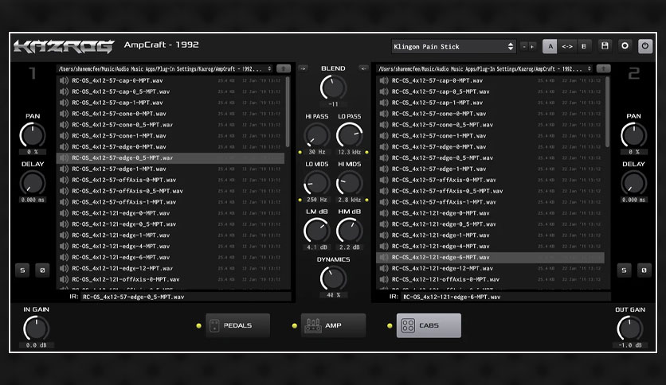The height and width of the screenshot is (385, 666).
Task: Toggle the S solo button for cab 1
Action: [22, 270]
